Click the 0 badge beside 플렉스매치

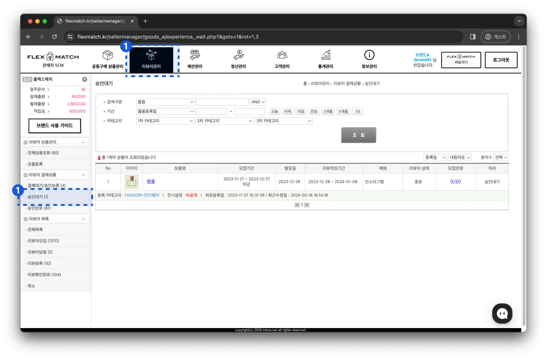[x=85, y=79]
